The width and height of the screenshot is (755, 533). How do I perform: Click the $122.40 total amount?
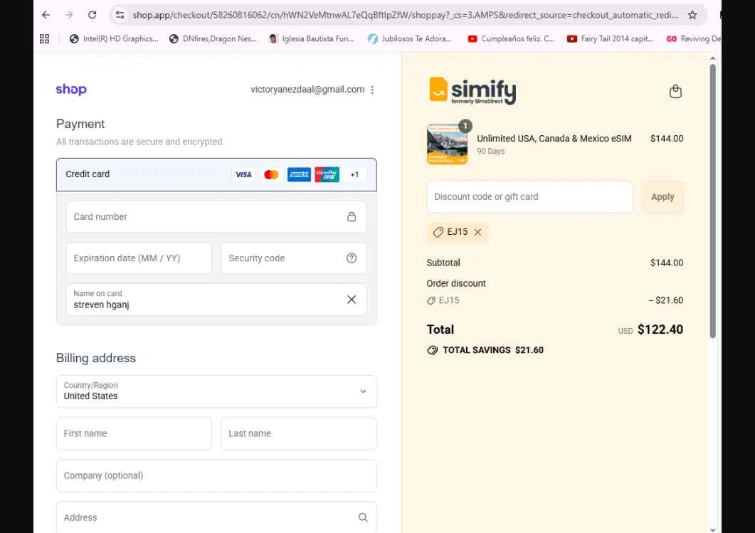[x=660, y=329]
